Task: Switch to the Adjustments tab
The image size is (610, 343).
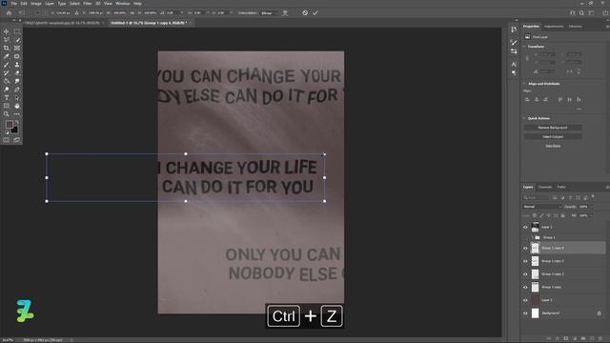Action: tap(554, 27)
